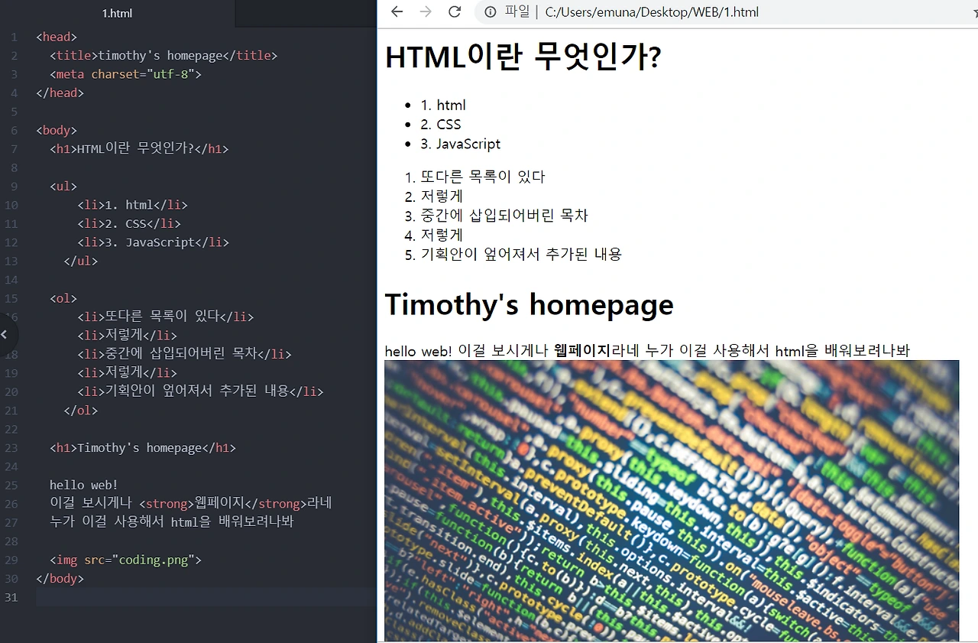Click the <li>3. JavaScript</li> code line
The image size is (978, 643).
[x=153, y=242]
